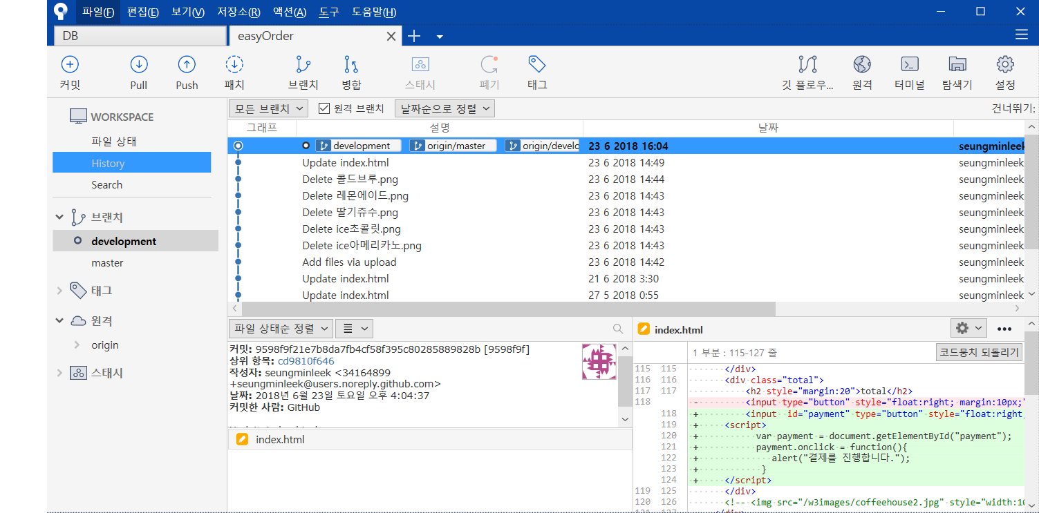Expand the origin remote node
This screenshot has height=513, width=1039.
point(77,345)
